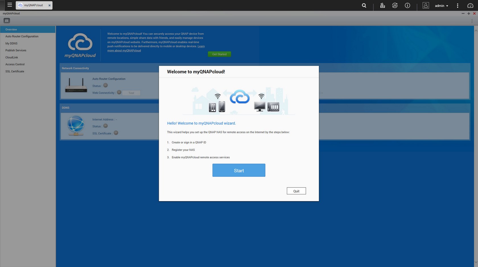Viewport: 478px width, 267px height.
Task: Click the Start button in the wizard
Action: (239, 170)
